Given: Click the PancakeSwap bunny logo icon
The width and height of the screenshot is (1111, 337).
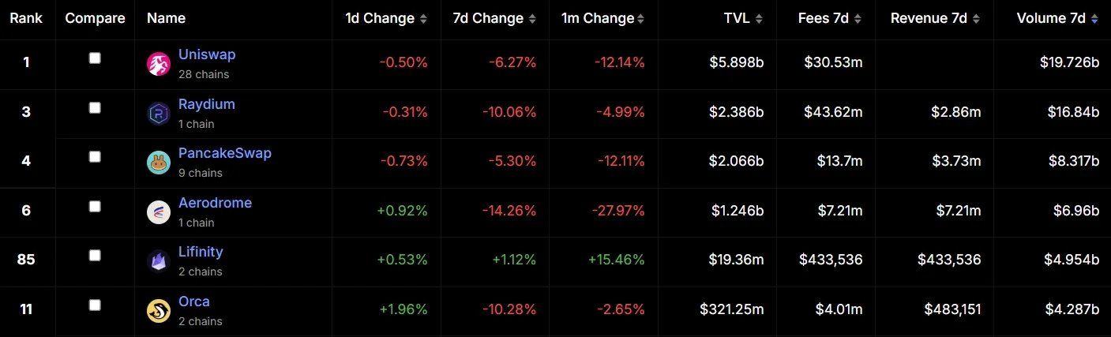Looking at the screenshot, I should click(159, 163).
